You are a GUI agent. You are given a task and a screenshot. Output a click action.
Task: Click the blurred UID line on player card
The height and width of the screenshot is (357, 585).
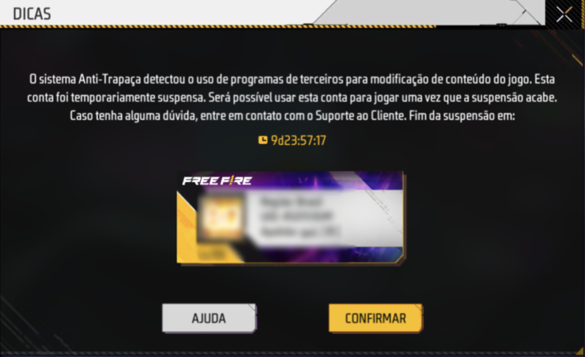coord(297,216)
